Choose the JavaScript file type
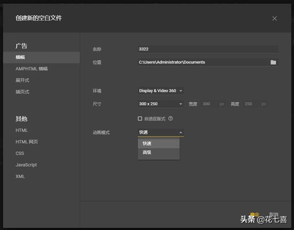Viewport: 294px width, 230px height. coord(26,165)
